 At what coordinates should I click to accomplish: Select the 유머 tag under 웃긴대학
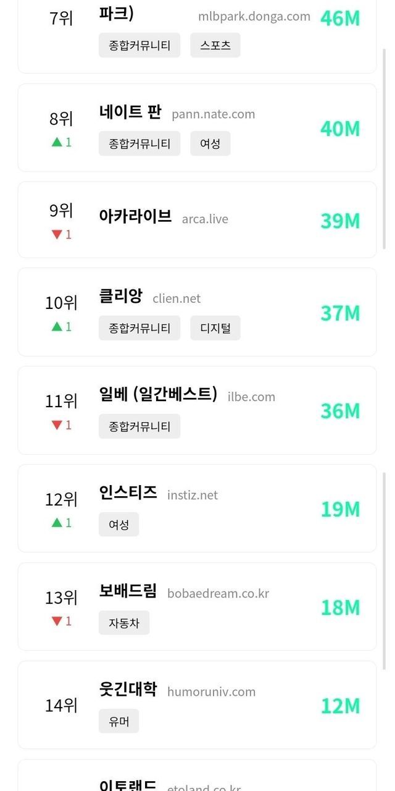coord(118,721)
